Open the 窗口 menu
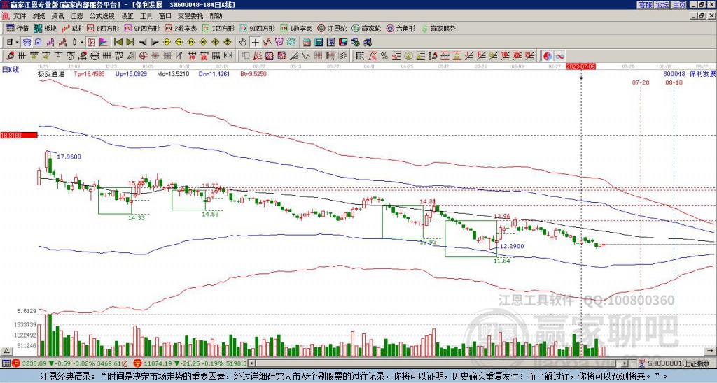The width and height of the screenshot is (717, 383). (165, 16)
